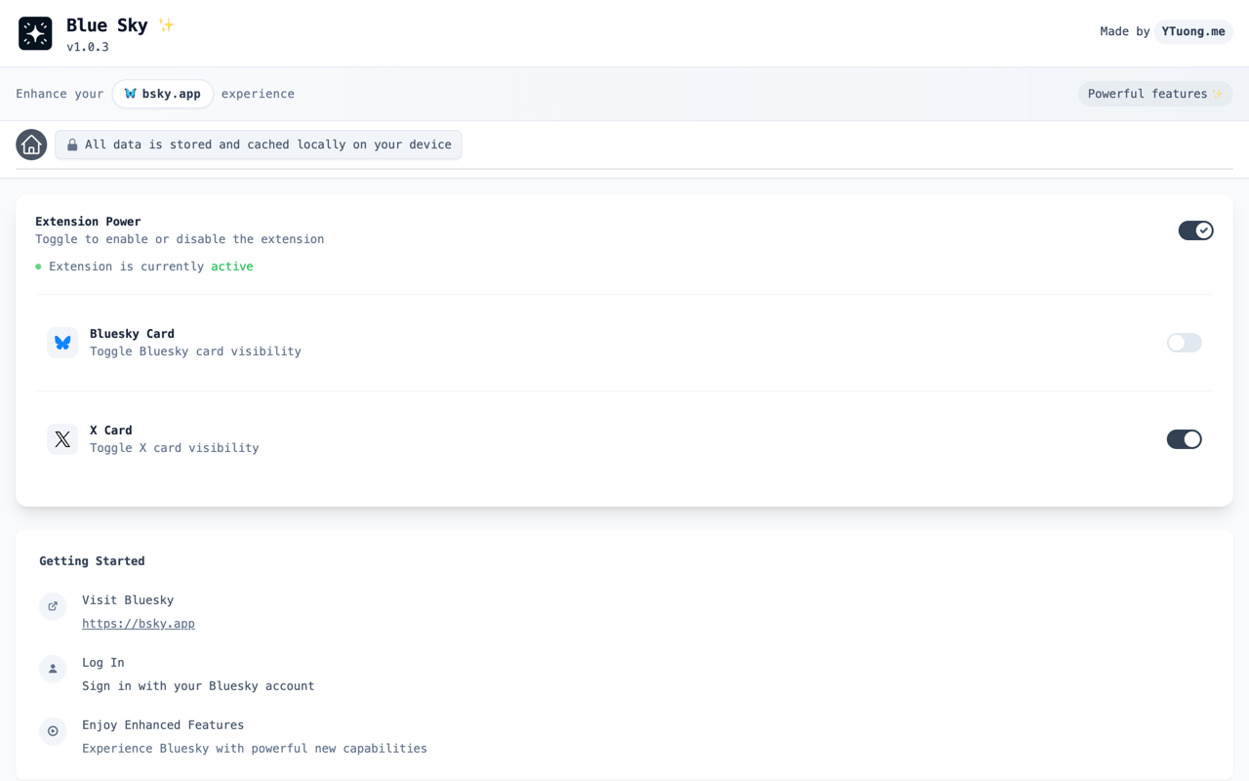Turn off the X Card visibility toggle
Viewport: 1249px width, 781px height.
coord(1184,439)
